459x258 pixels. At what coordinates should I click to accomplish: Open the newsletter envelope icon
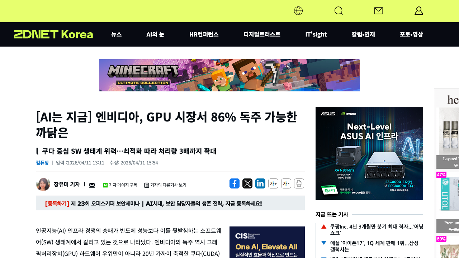coord(379,11)
